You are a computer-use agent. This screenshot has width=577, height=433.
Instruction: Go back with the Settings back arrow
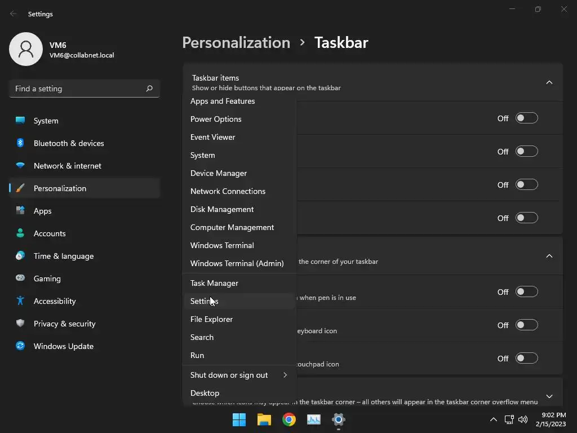(14, 14)
